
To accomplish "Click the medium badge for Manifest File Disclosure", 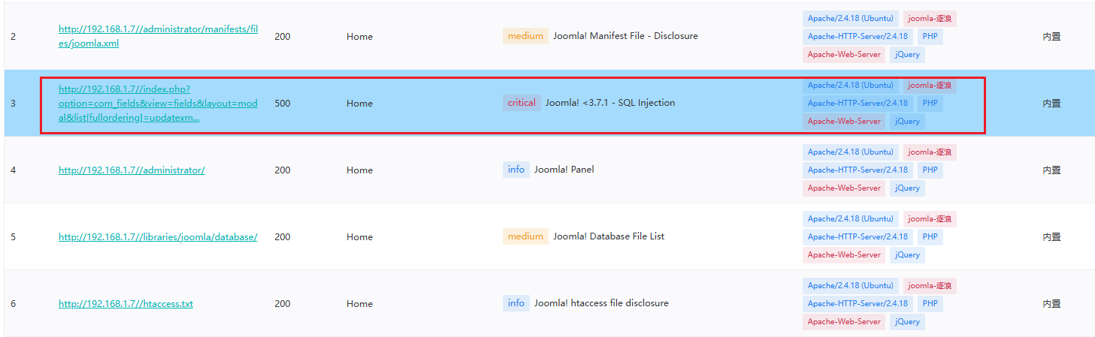I will click(x=525, y=36).
